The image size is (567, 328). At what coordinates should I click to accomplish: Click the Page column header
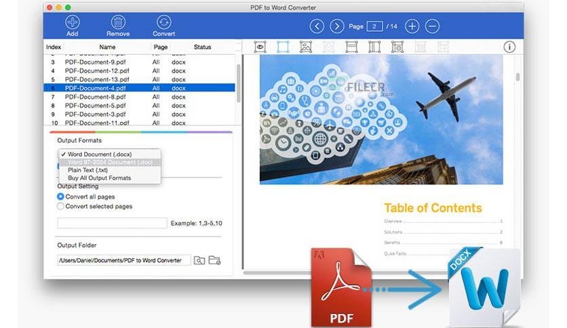point(161,47)
